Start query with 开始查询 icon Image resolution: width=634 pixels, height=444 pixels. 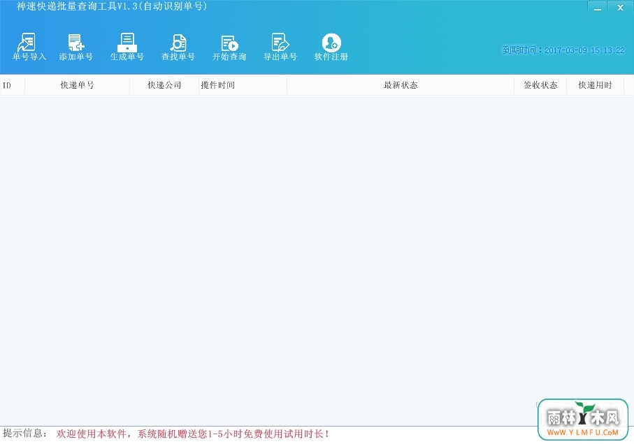tap(229, 47)
